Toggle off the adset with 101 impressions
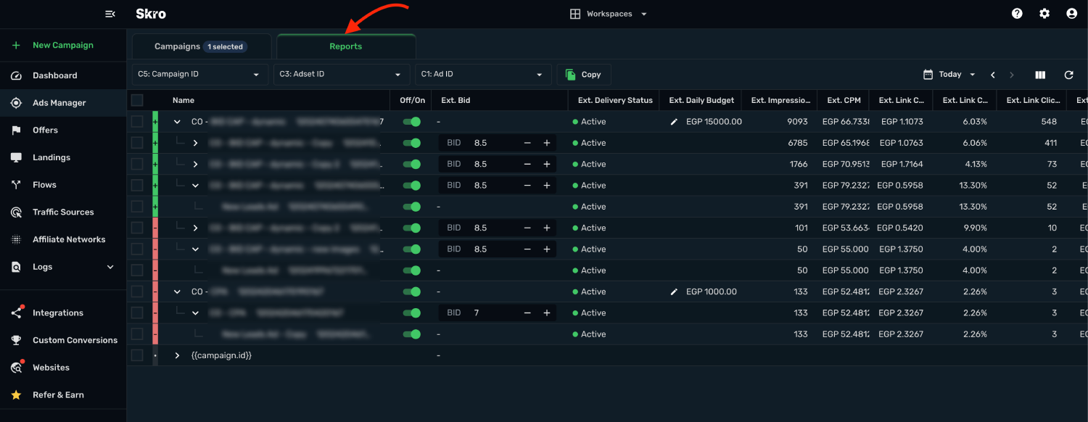 pyautogui.click(x=411, y=228)
